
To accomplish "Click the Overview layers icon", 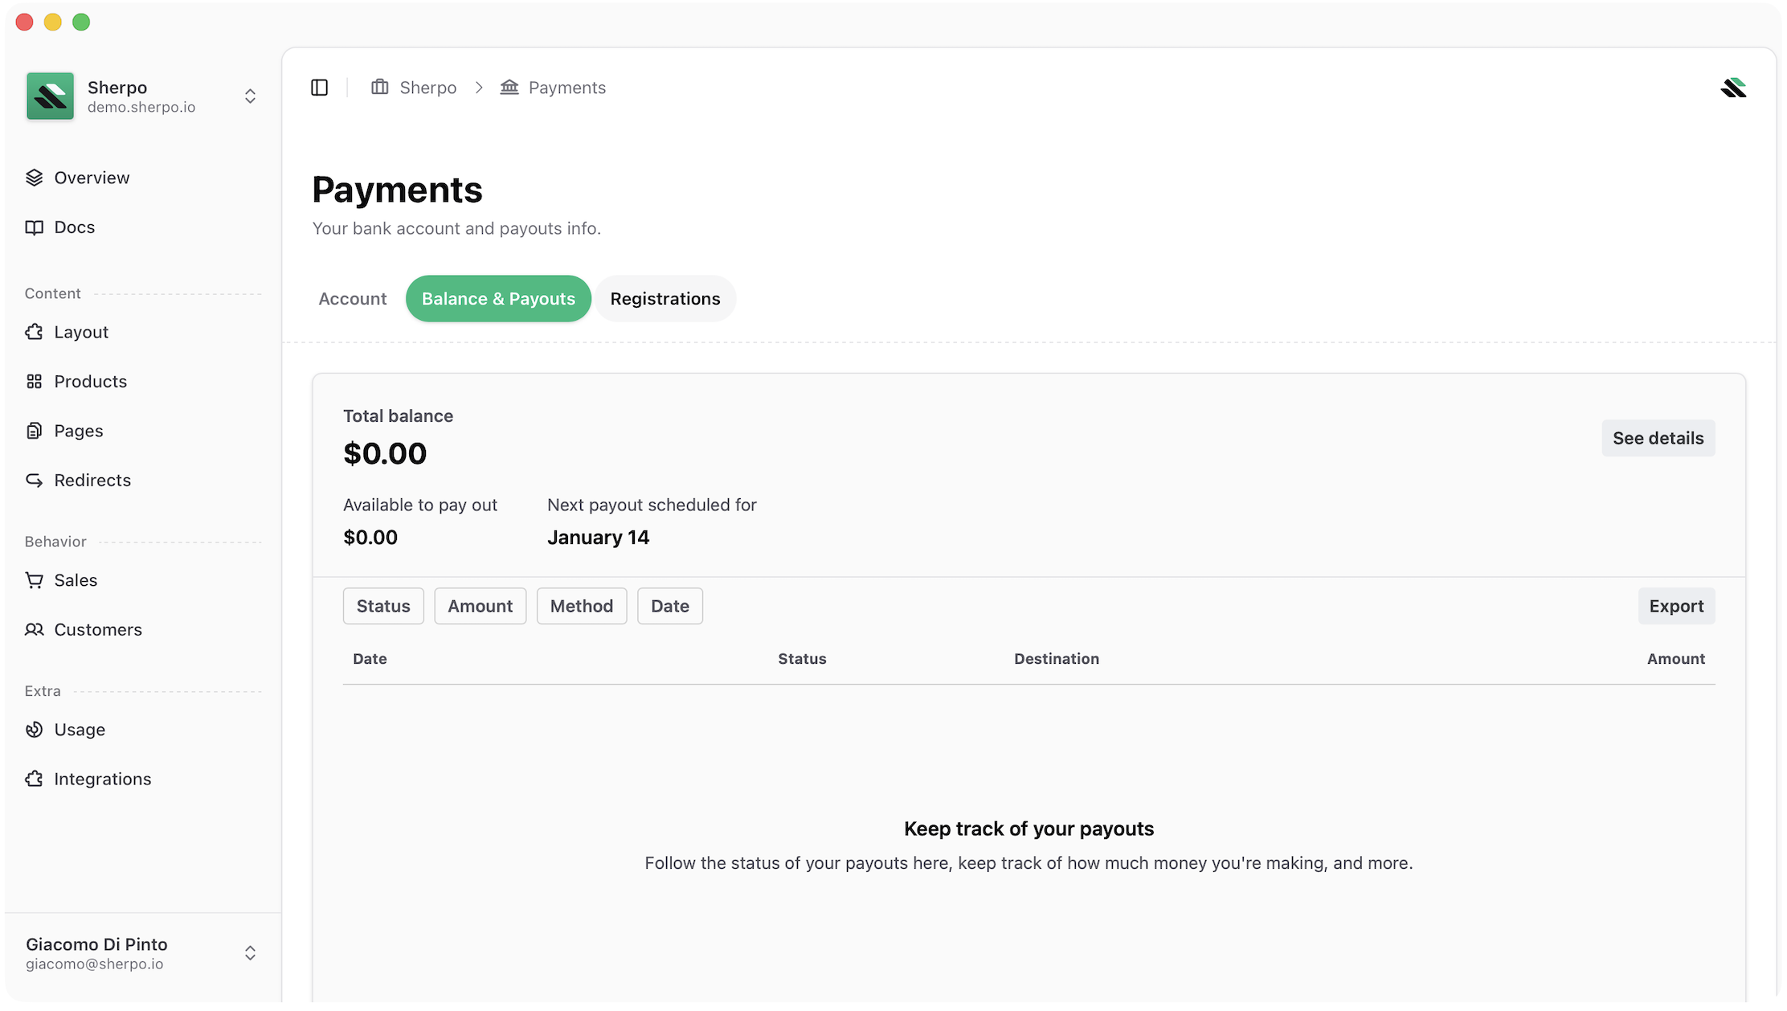I will [34, 178].
